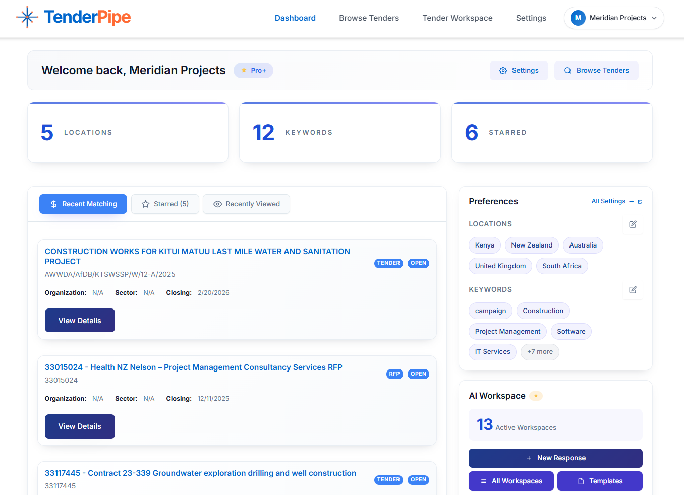This screenshot has width=684, height=495.
Task: Click the external link icon after All Settings
Action: tap(640, 201)
